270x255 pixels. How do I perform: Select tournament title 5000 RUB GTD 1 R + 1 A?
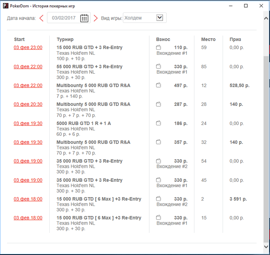(84, 123)
